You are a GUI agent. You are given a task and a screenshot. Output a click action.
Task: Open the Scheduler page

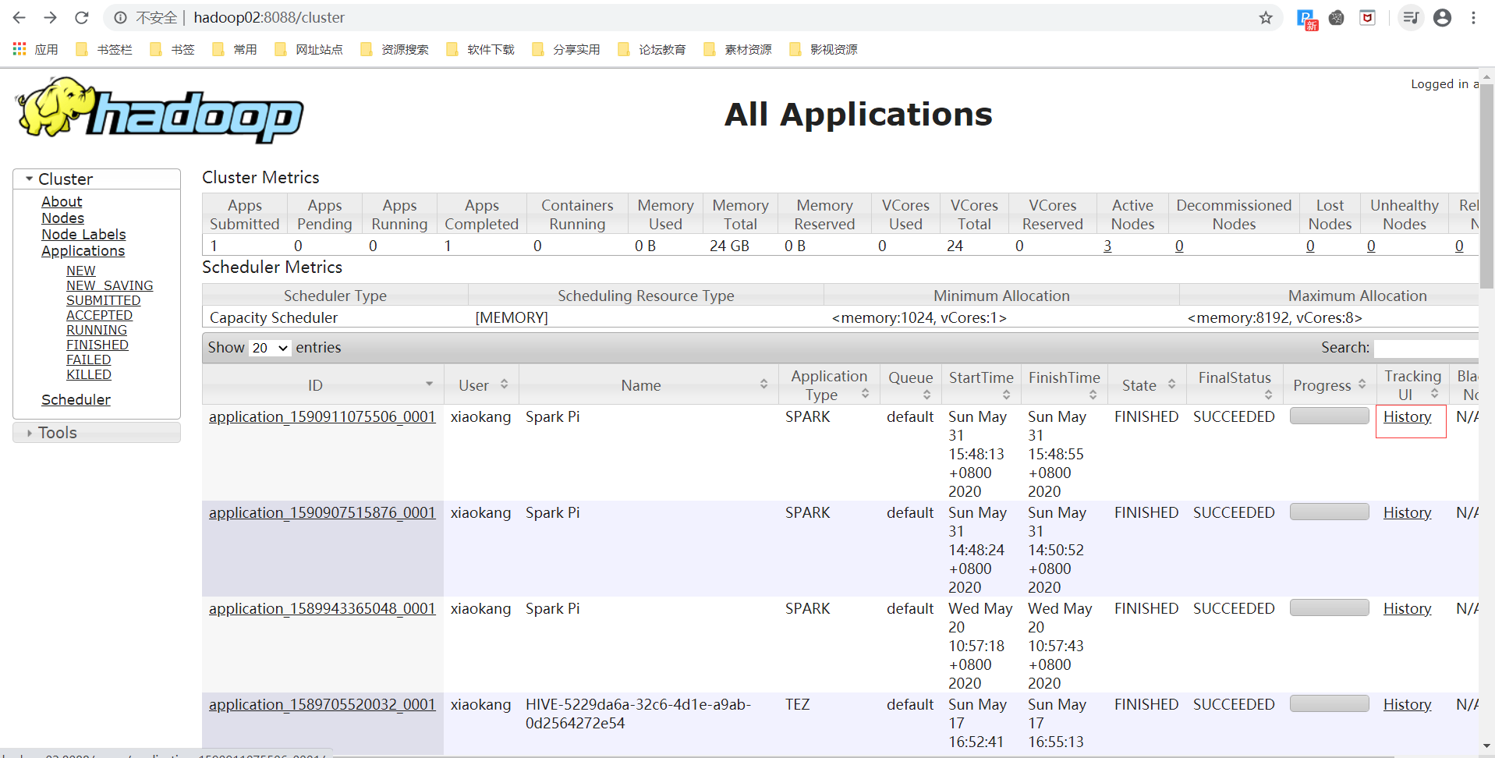pyautogui.click(x=76, y=399)
